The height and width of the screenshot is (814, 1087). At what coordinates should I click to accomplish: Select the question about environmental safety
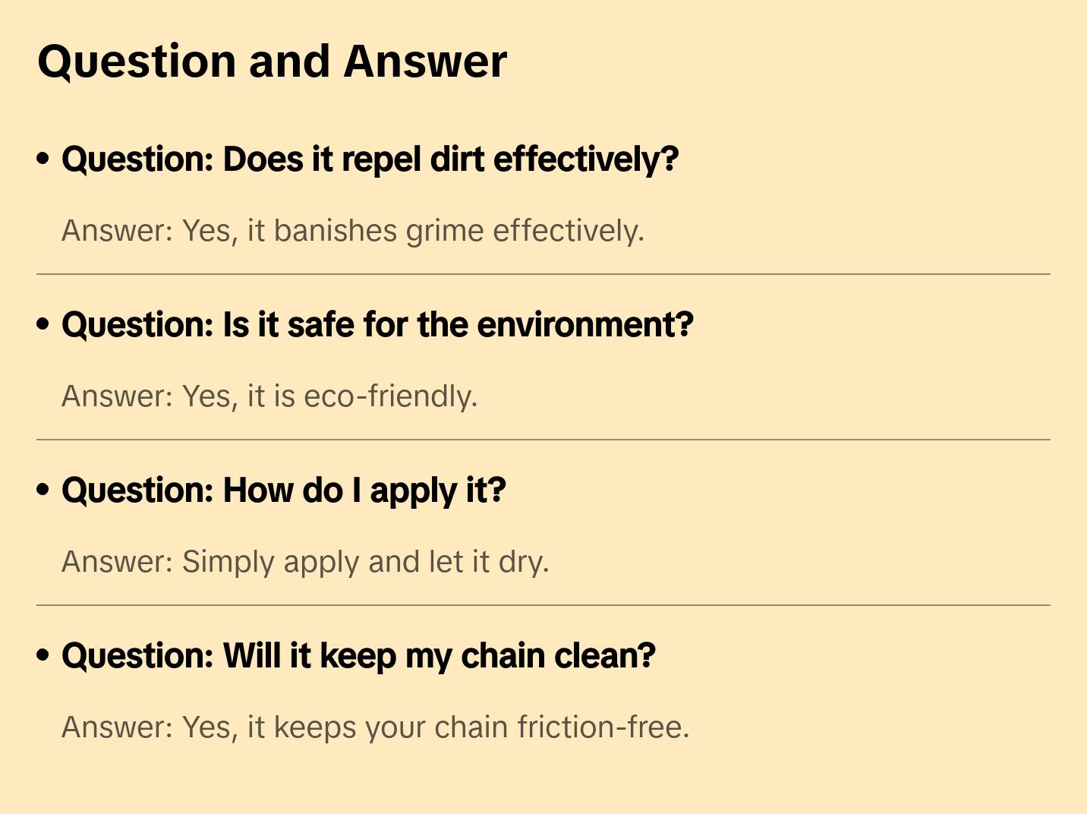click(377, 325)
